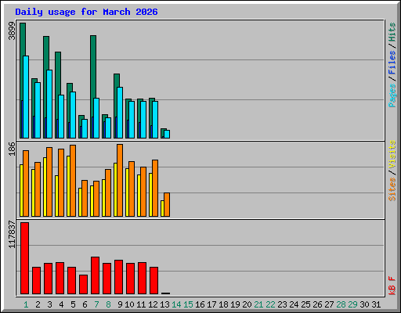Click the cyan pages bar for day 9
Viewport: 401px width, 313px height.
(x=120, y=113)
